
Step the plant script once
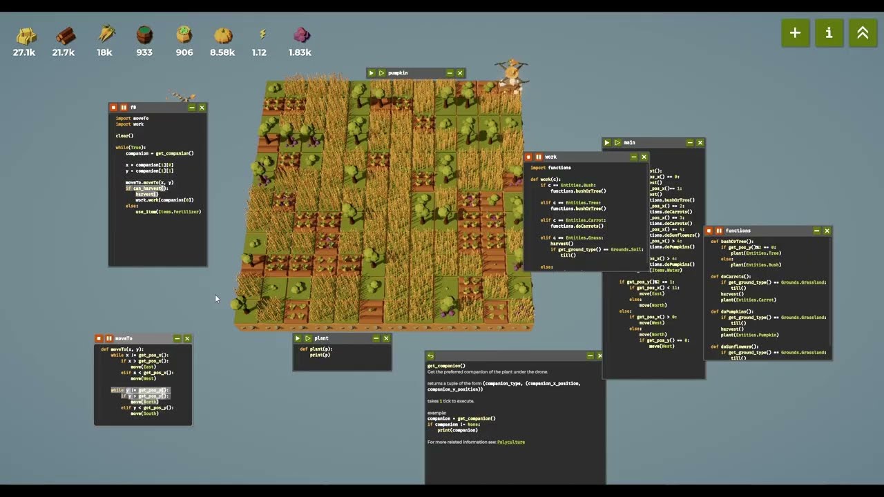308,338
